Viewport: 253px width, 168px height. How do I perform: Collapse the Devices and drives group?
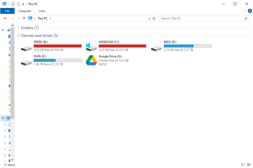18,36
